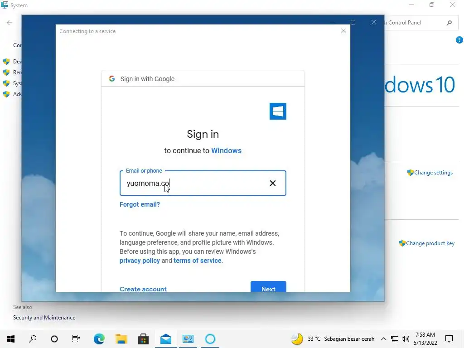Open network icon in system tray
The width and height of the screenshot is (464, 348).
(395, 339)
